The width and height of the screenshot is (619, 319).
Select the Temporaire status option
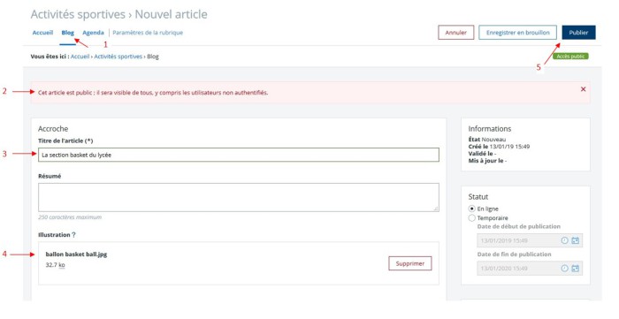coord(471,217)
